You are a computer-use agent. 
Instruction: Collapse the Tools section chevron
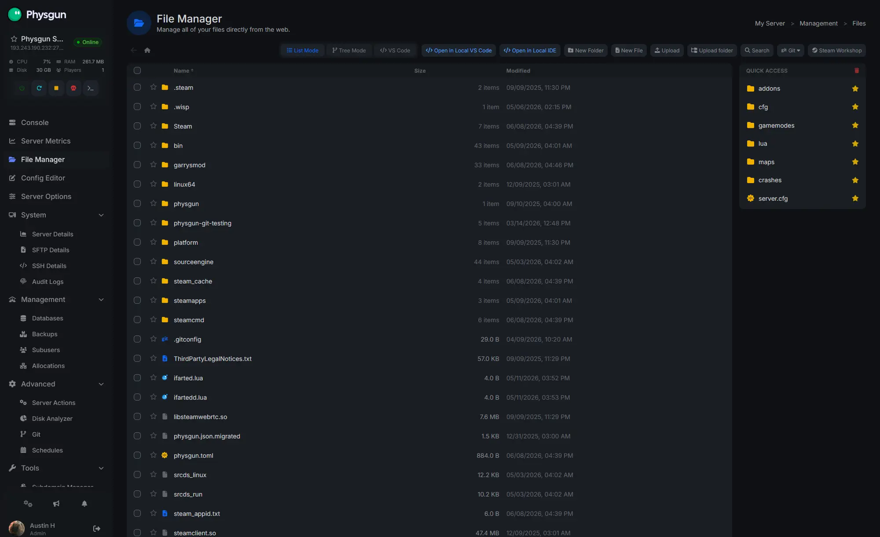(101, 468)
